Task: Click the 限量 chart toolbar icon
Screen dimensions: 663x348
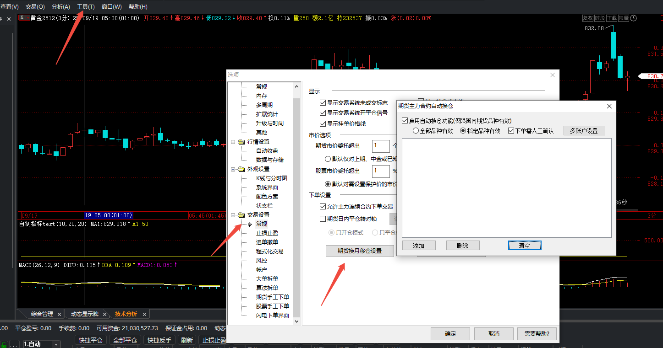Action: tap(624, 18)
